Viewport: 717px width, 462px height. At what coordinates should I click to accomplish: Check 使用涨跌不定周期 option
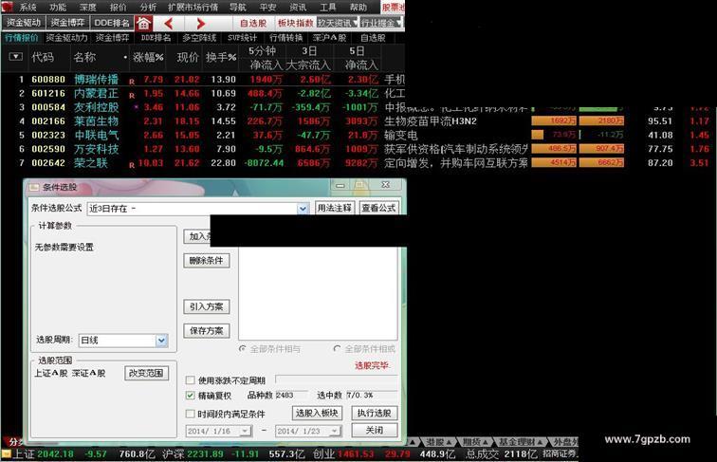point(191,380)
